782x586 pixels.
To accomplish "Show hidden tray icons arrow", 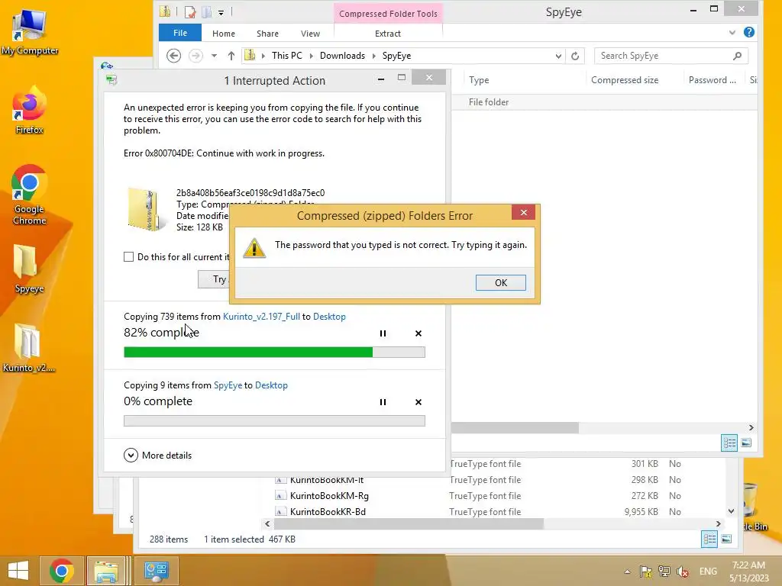I will (627, 572).
